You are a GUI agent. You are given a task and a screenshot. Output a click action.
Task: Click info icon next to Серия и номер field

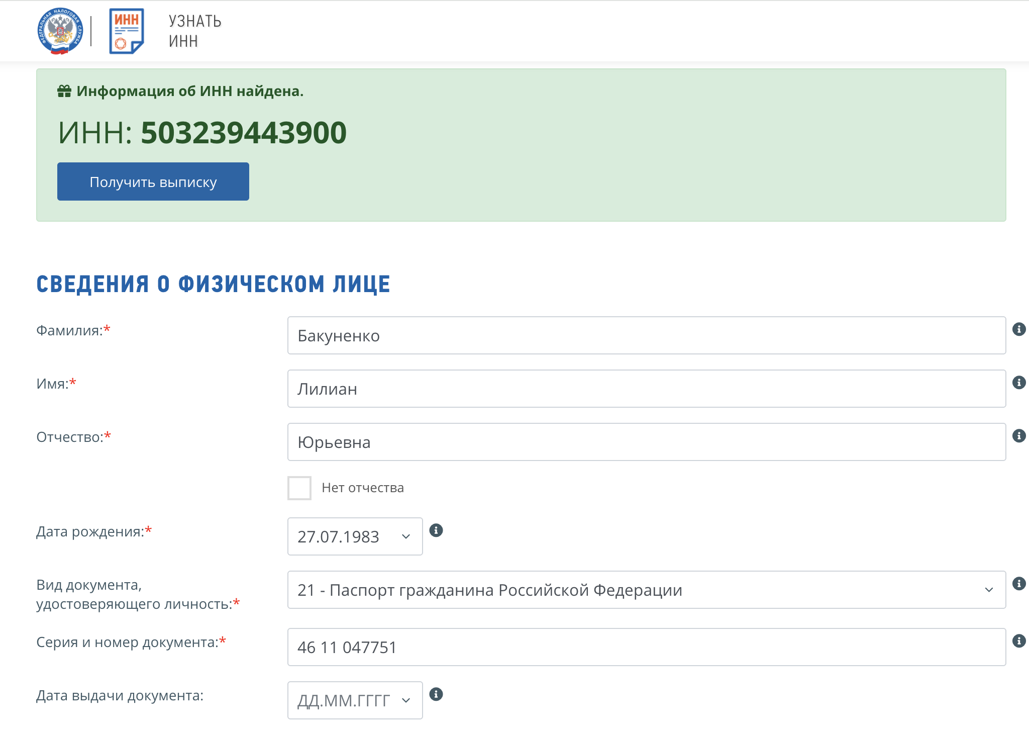coord(1018,641)
